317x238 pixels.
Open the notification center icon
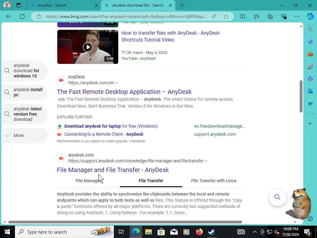(x=307, y=232)
